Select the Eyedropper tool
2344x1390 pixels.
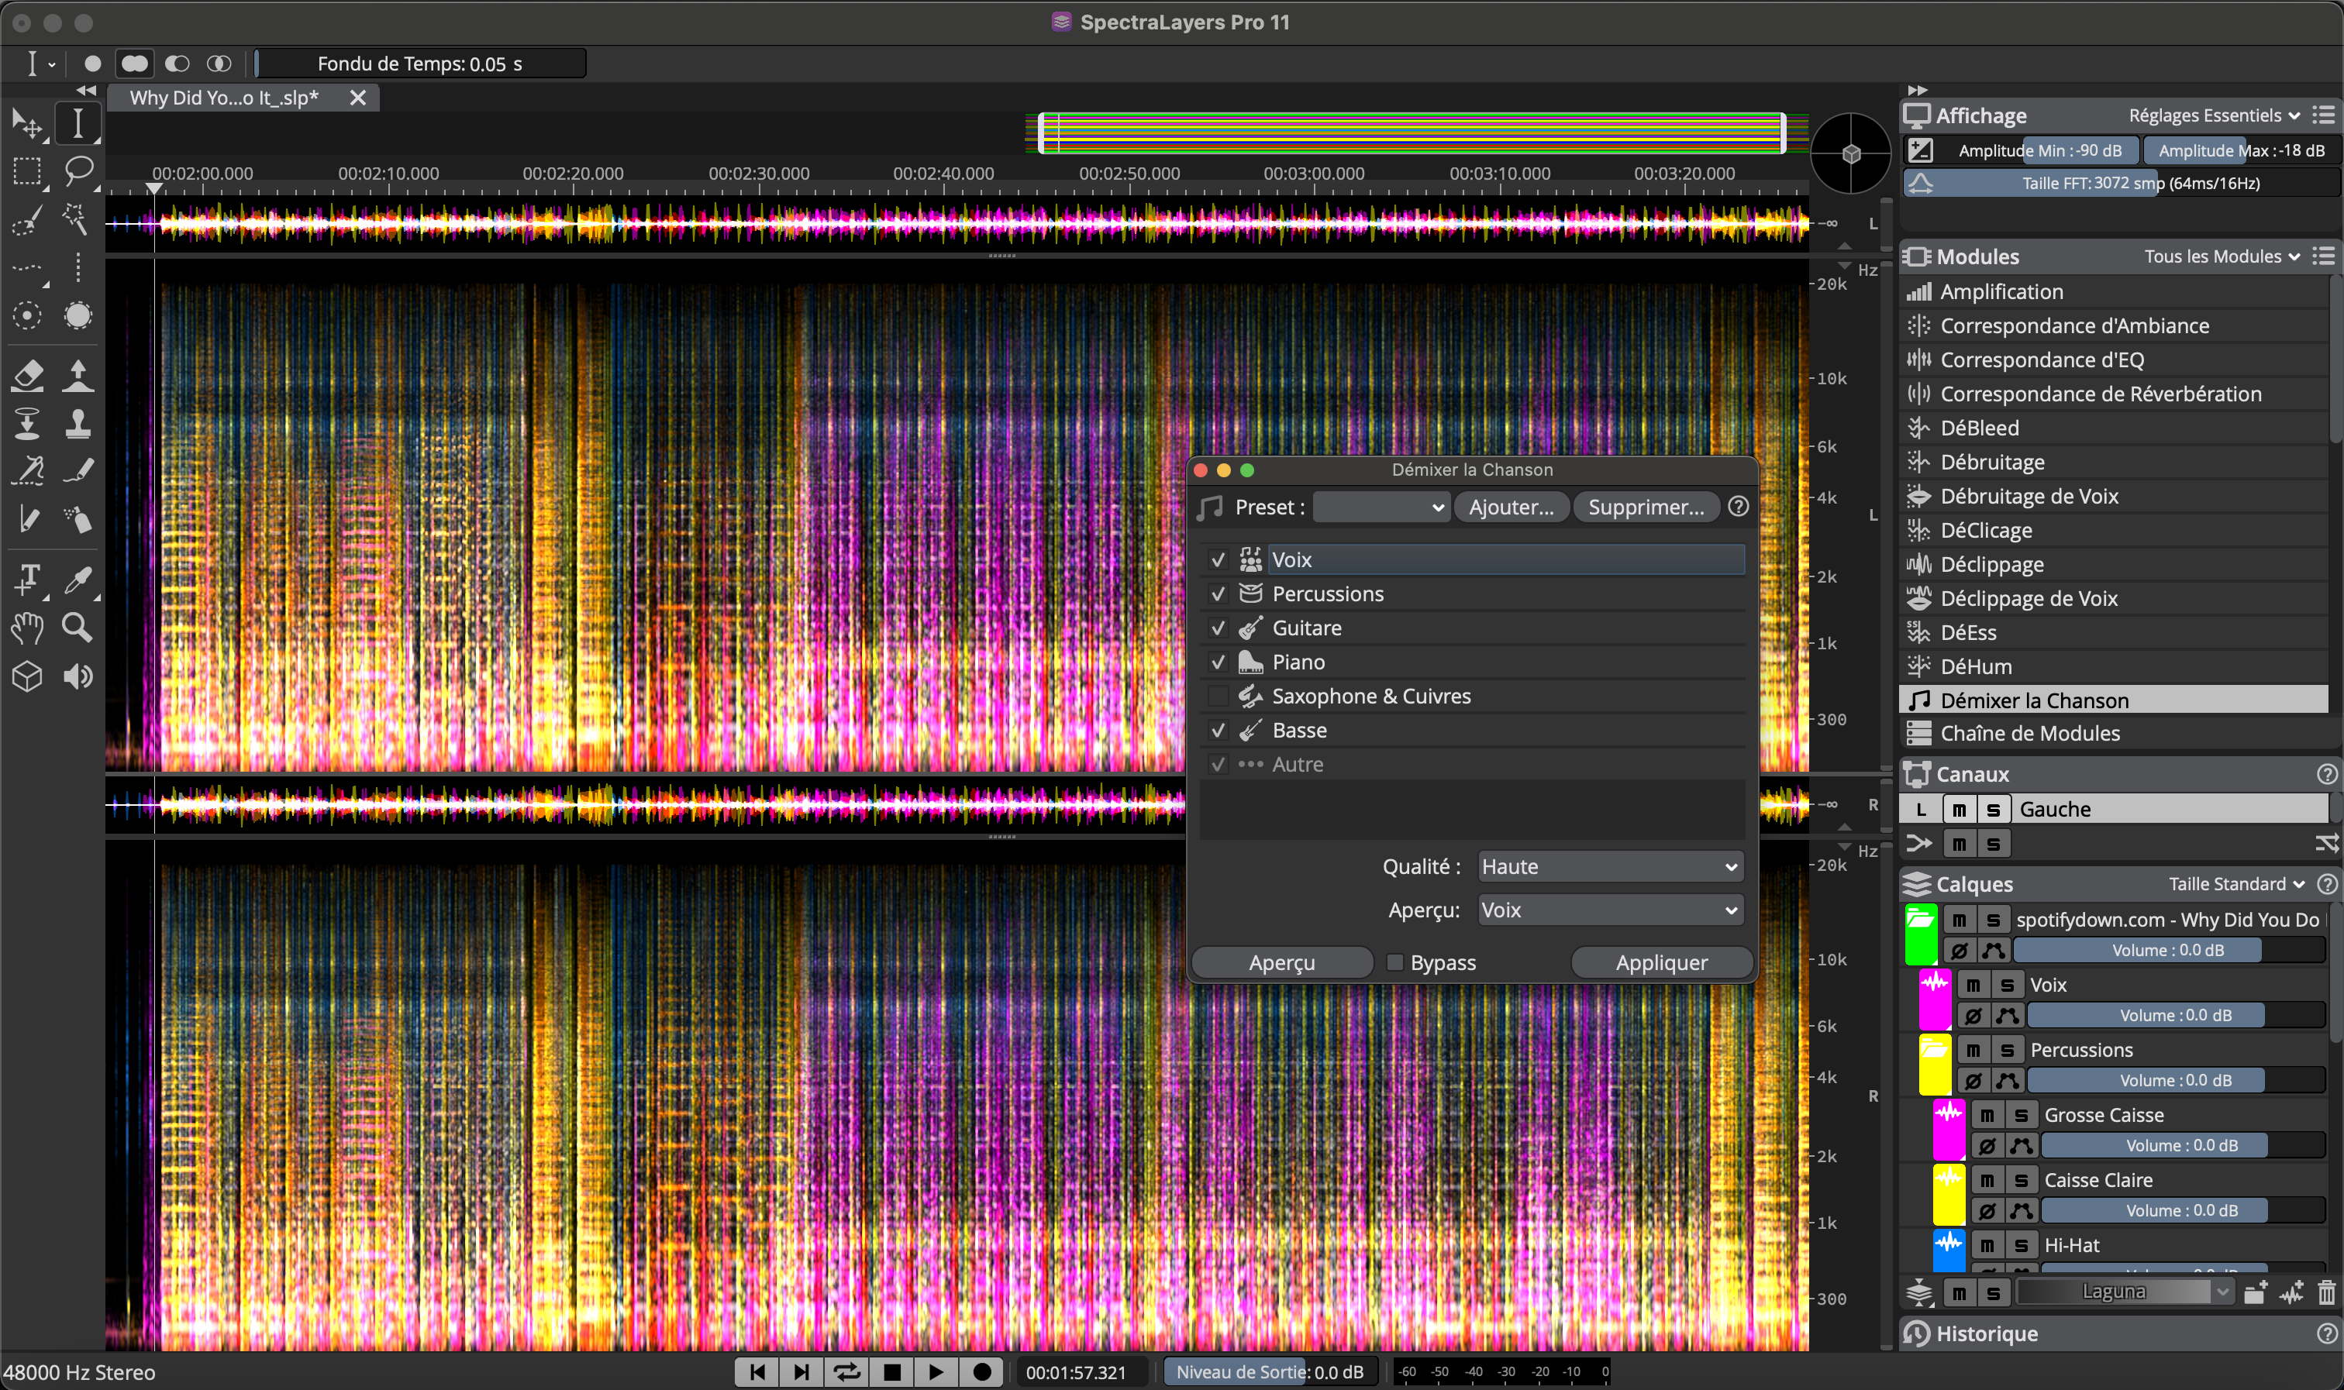(78, 578)
